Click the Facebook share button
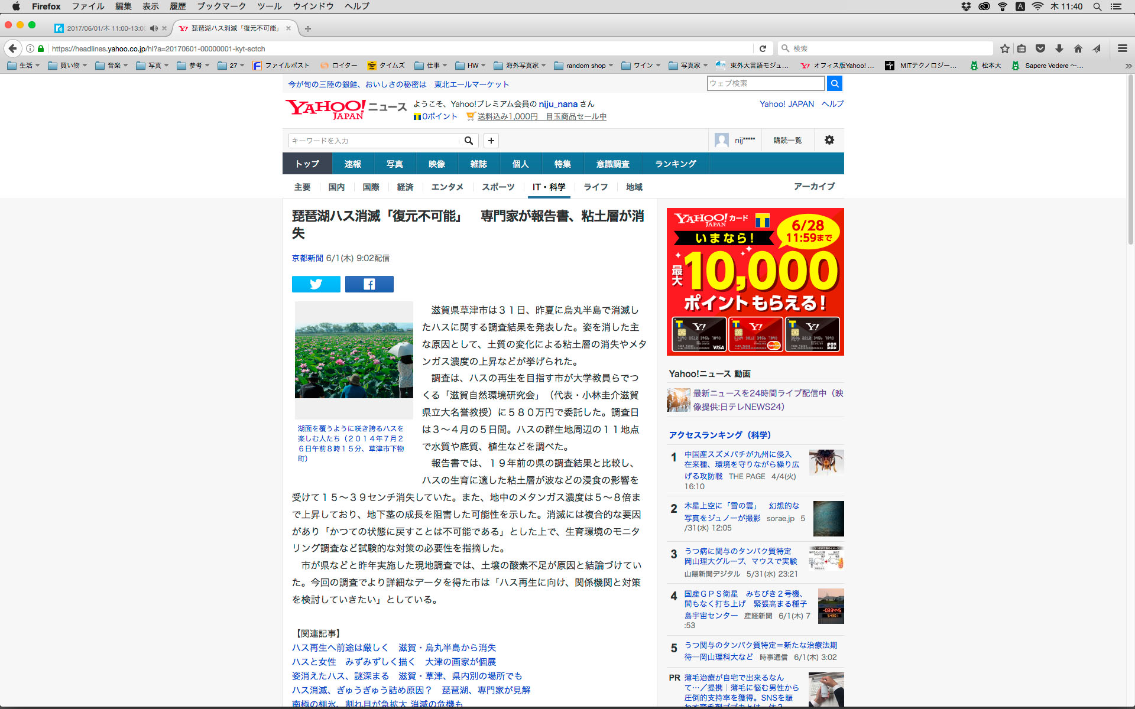1135x709 pixels. (x=369, y=284)
